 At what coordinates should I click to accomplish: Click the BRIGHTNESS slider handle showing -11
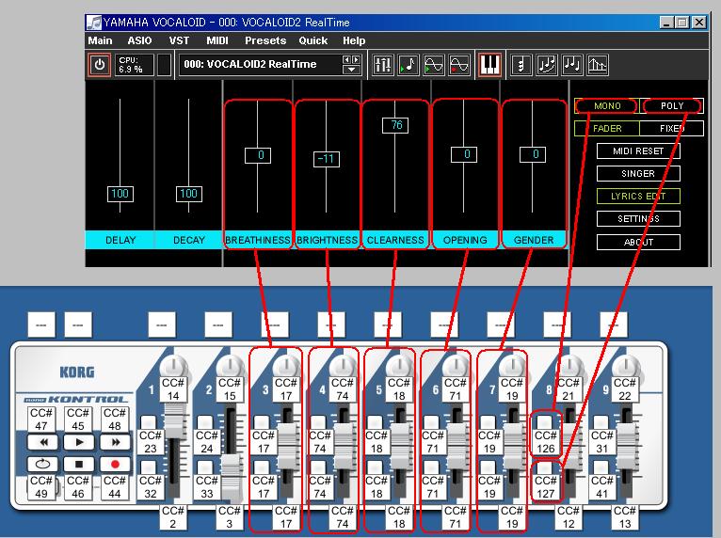326,159
